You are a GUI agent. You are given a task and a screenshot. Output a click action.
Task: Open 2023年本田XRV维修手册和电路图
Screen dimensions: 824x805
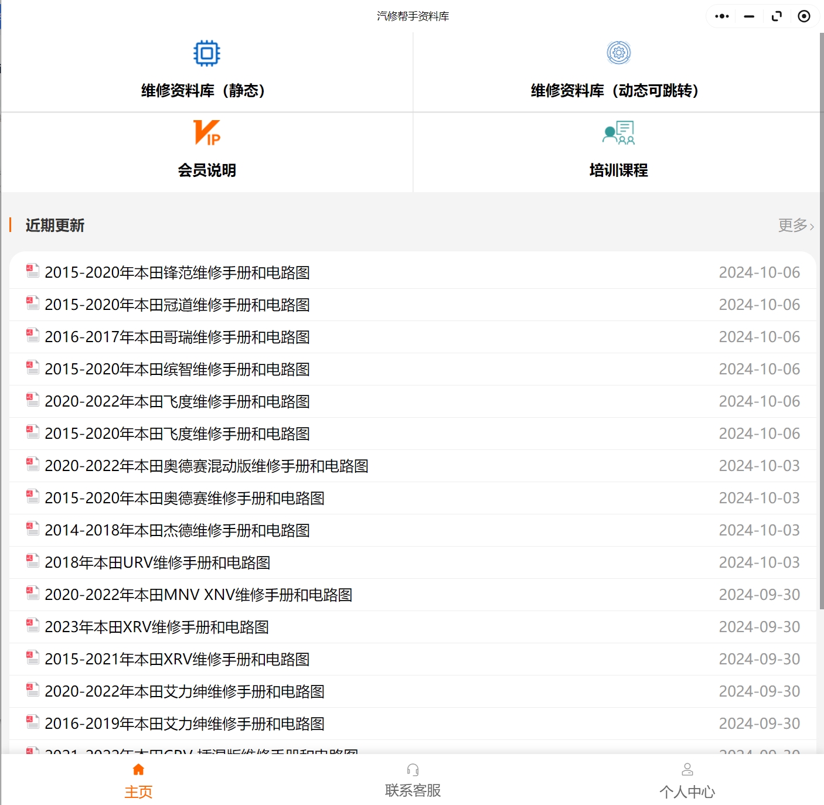(x=158, y=627)
